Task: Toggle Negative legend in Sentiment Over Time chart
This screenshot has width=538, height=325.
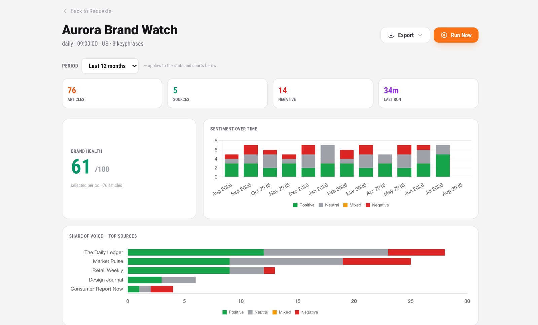Action: point(377,205)
